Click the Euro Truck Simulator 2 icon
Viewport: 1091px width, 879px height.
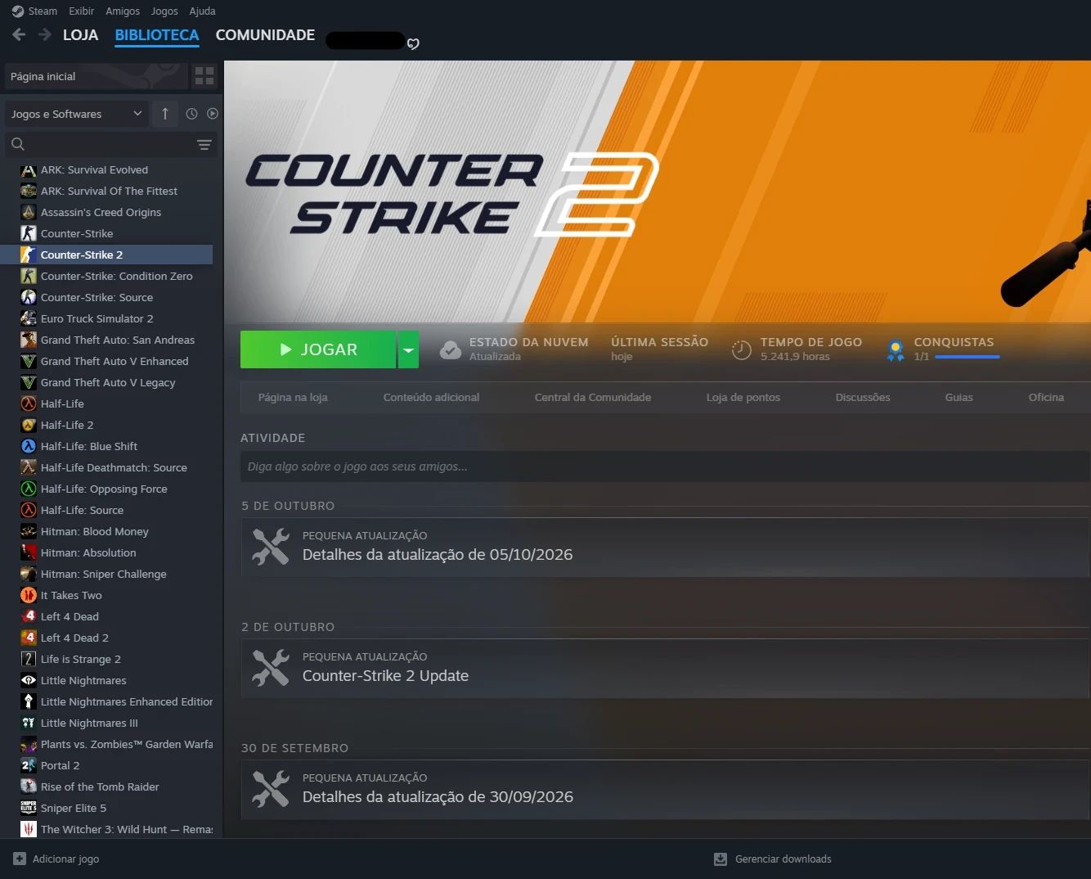[x=29, y=318]
